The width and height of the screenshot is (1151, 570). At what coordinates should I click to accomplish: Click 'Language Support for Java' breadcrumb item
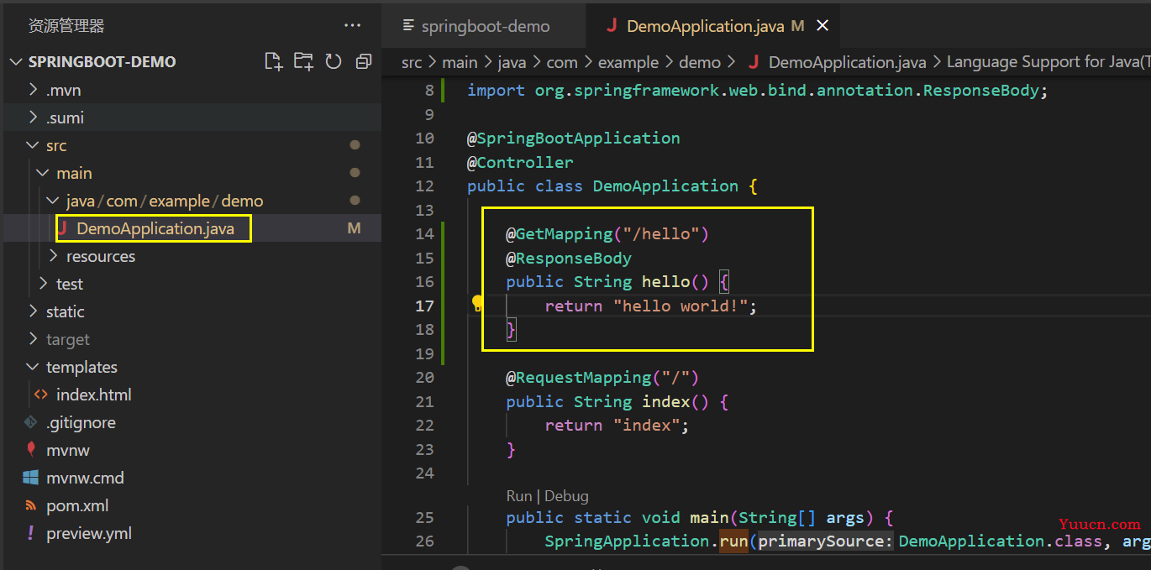1048,62
